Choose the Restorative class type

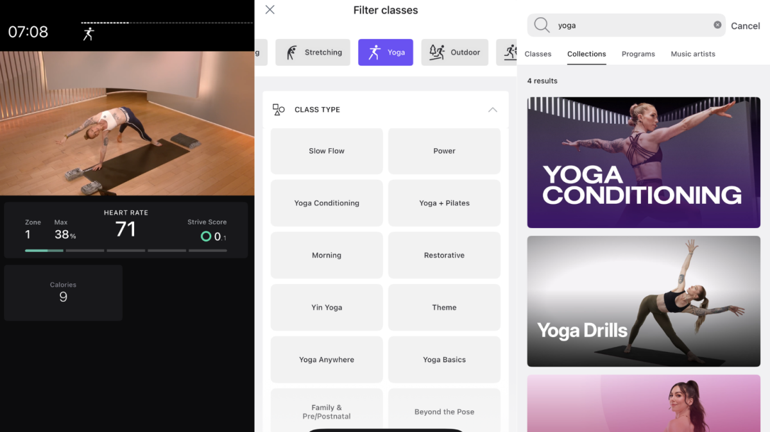point(444,255)
